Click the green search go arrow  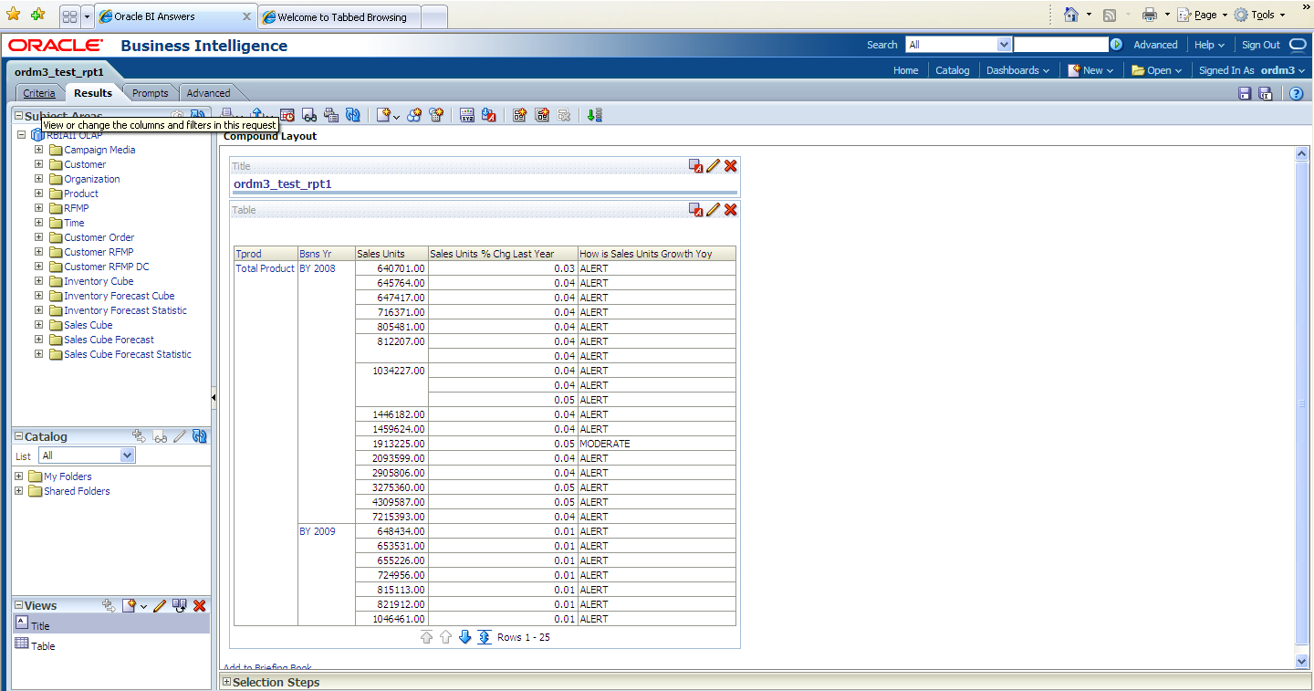(x=1116, y=45)
